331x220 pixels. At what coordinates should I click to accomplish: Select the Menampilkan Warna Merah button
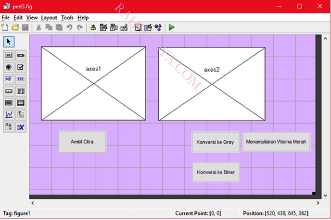tap(276, 142)
